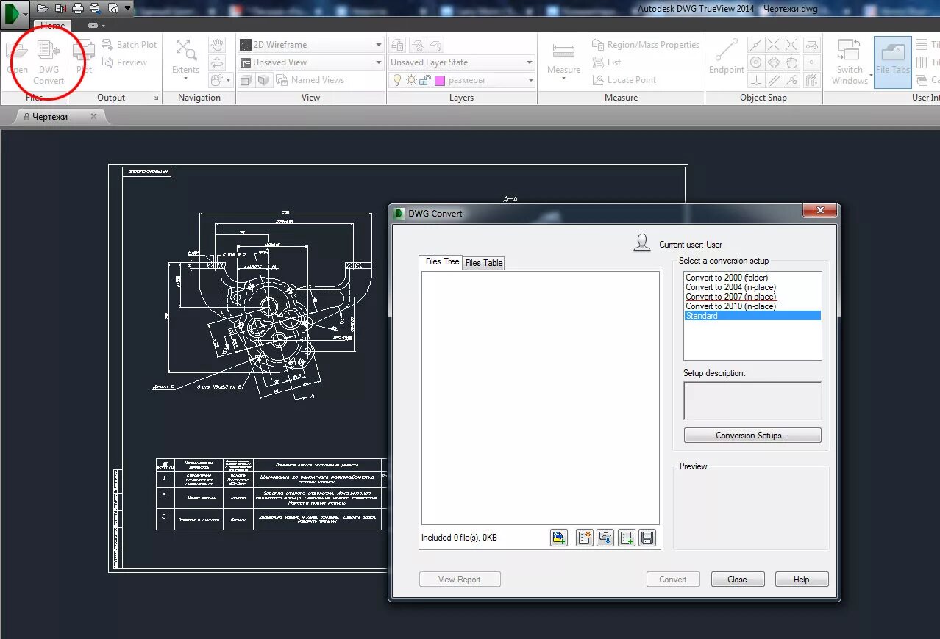Toggle the Center object snap icon
This screenshot has height=639, width=940.
755,62
